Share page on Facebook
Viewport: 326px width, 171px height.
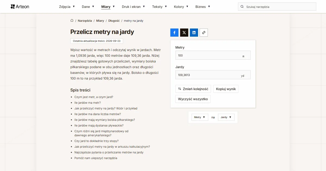(174, 33)
